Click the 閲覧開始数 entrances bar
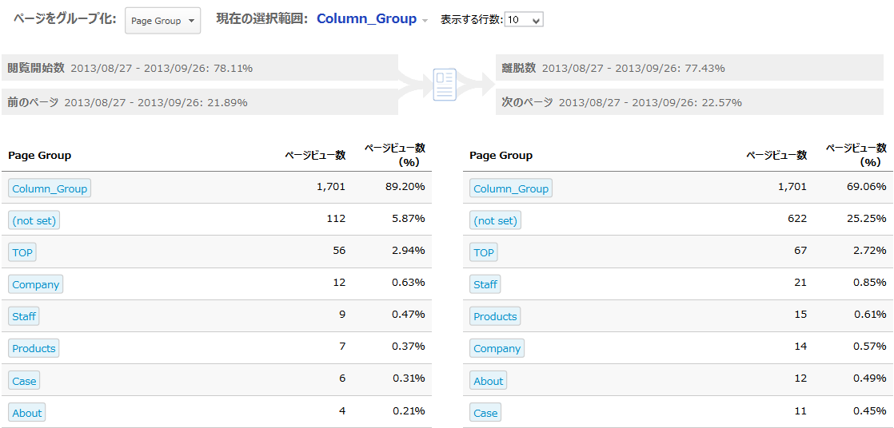This screenshot has height=428, width=894. tap(199, 68)
